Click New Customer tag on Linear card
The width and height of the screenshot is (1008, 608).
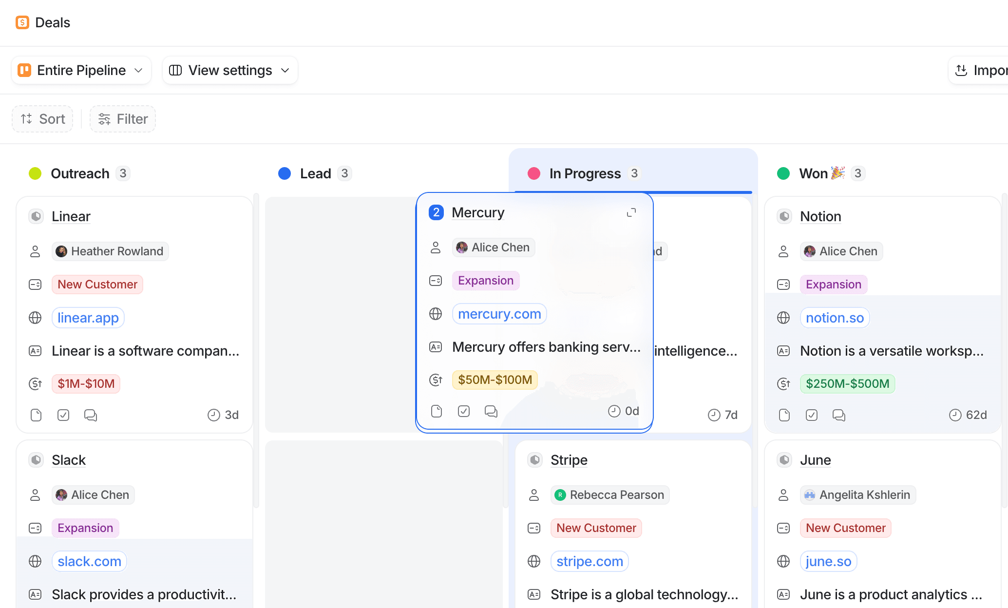(97, 285)
